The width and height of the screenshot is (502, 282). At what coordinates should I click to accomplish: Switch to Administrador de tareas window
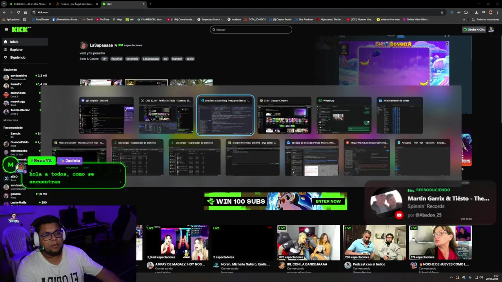(400, 116)
